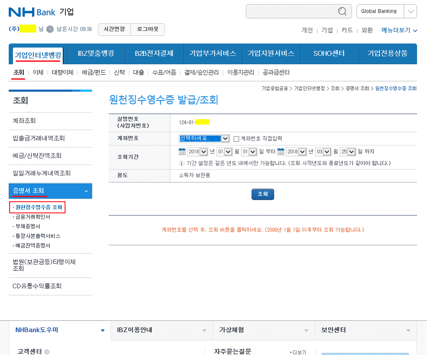Expand the 메뉴더보기 menu
Viewport: 427px width, 355px height.
point(399,30)
